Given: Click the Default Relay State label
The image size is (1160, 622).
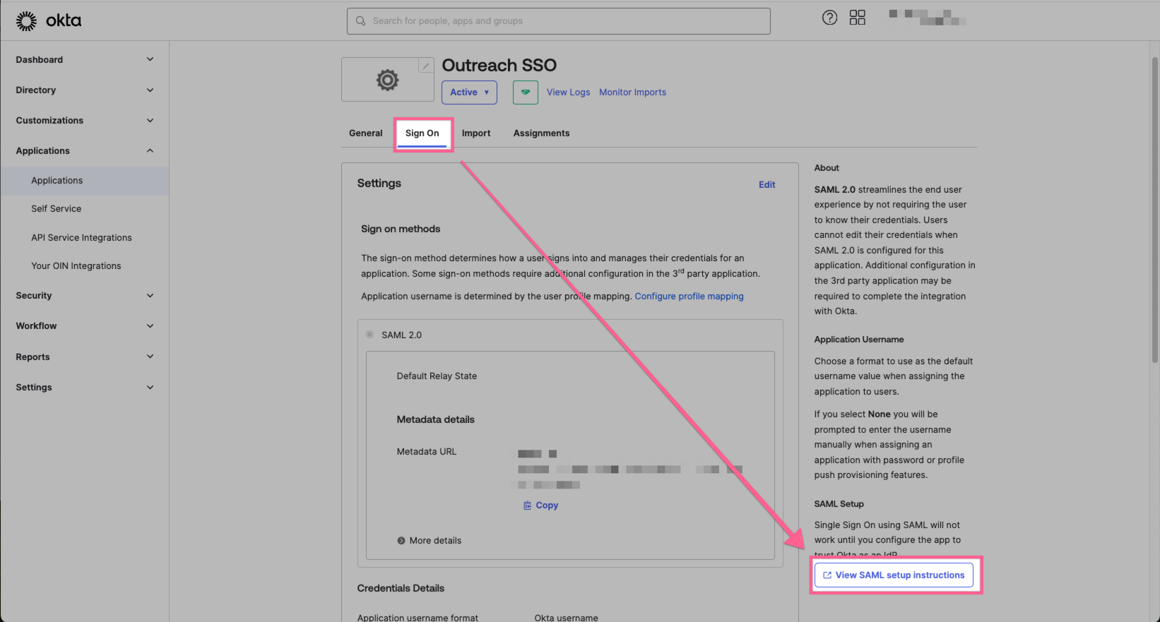Looking at the screenshot, I should (437, 376).
